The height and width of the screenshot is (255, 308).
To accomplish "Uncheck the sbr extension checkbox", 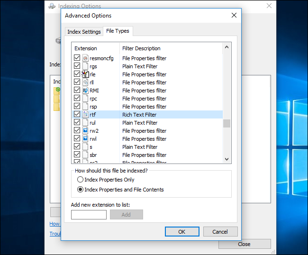I will tap(77, 155).
